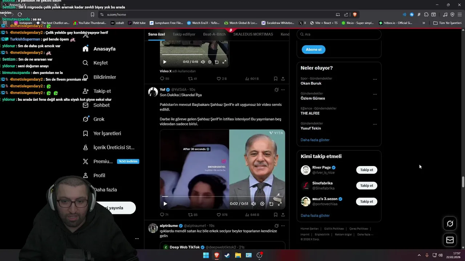Play the 0:19 video
This screenshot has width=465, height=261.
pyautogui.click(x=165, y=62)
